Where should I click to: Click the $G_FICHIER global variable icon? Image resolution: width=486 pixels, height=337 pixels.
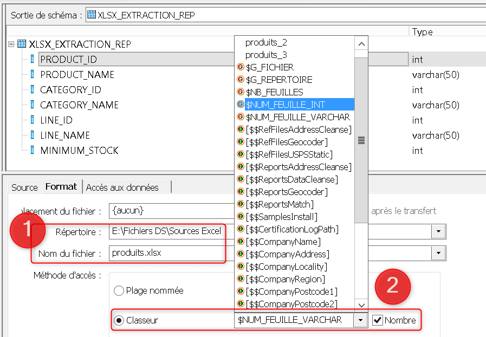(x=241, y=67)
